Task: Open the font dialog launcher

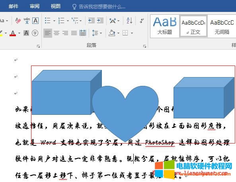Action: click(x=39, y=46)
